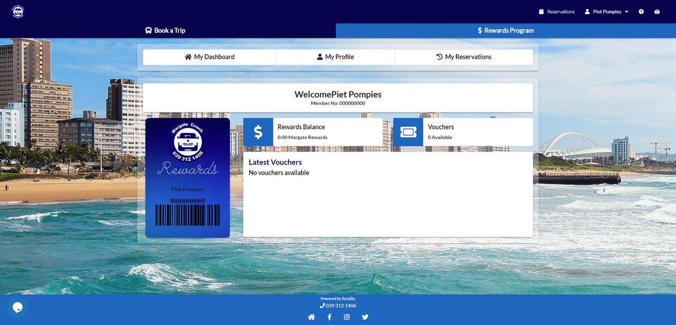Screen dimensions: 676x325
Task: Click the footer home icon
Action: pyautogui.click(x=311, y=317)
